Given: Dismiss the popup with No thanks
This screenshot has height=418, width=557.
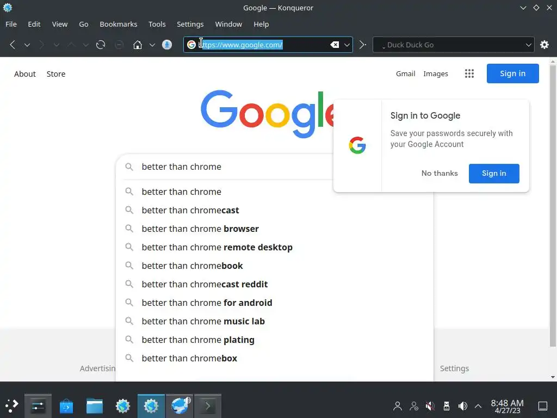Looking at the screenshot, I should 440,174.
